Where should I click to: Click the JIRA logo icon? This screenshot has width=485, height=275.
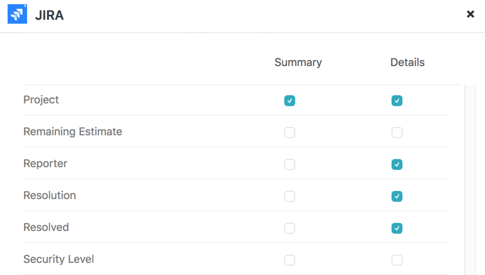pos(18,14)
